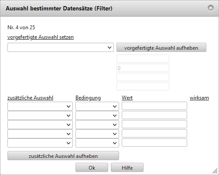
Task: Open fifth zusätzliche Auswahl dropdown
Action: 40,143
